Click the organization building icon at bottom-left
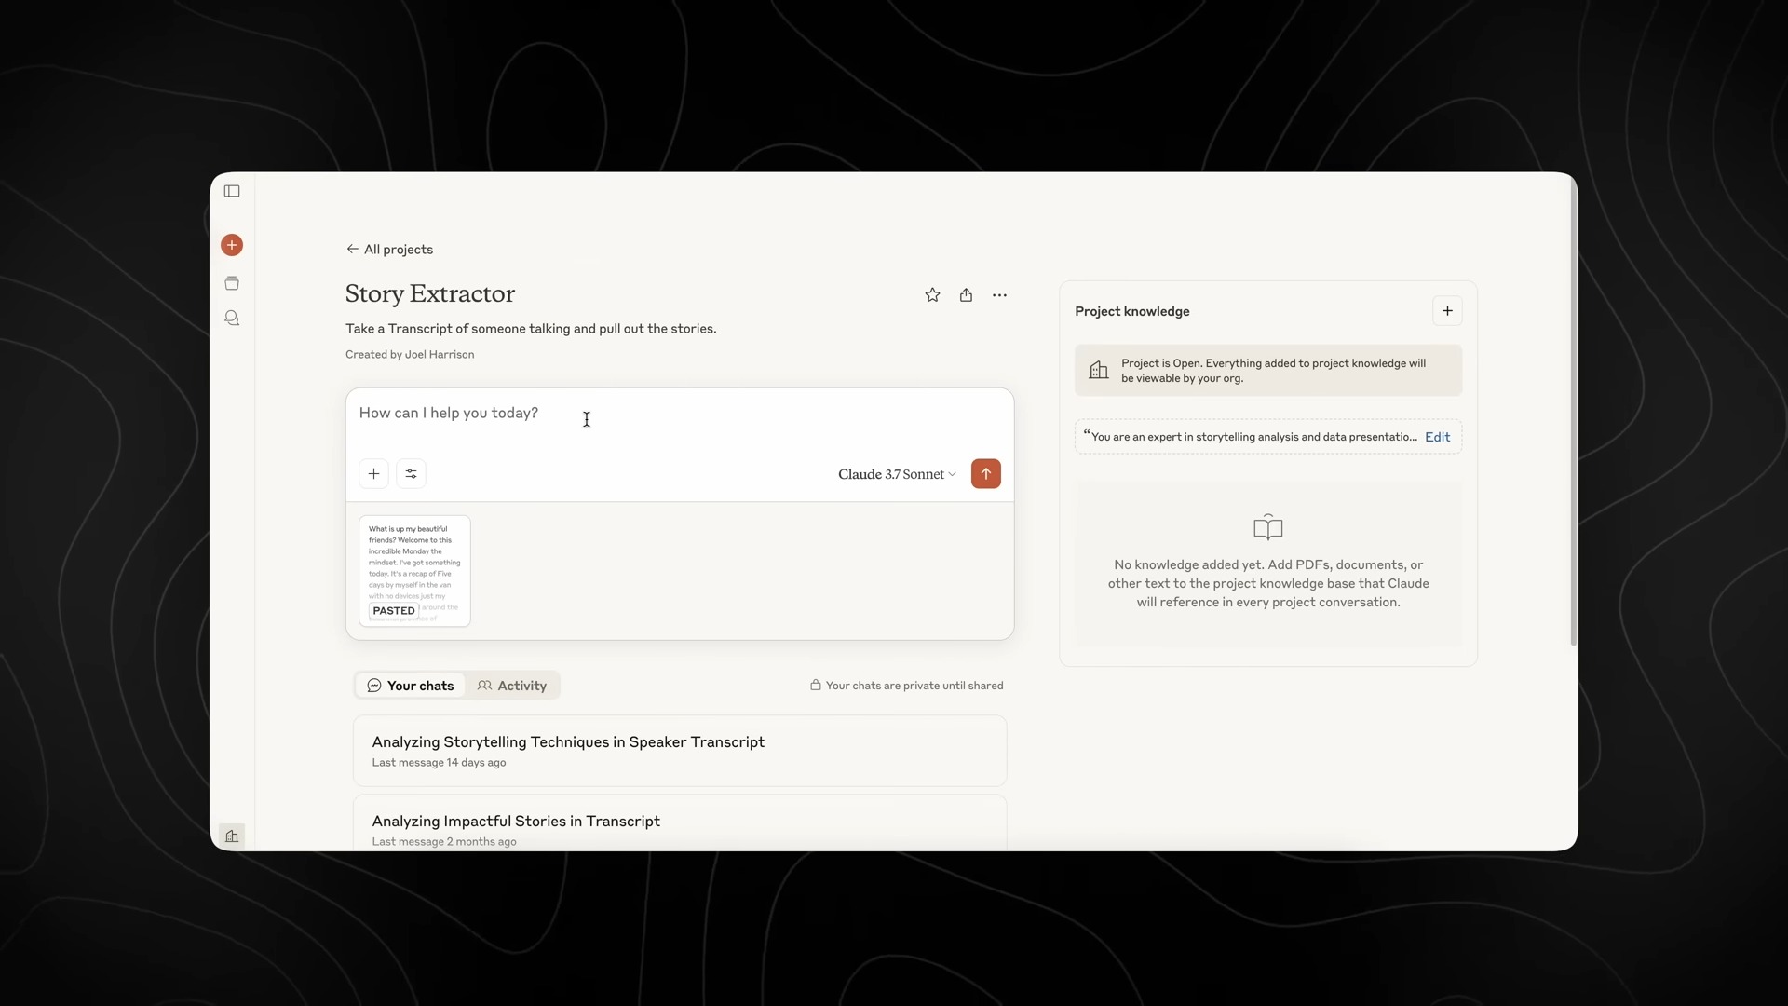This screenshot has height=1006, width=1788. click(232, 836)
